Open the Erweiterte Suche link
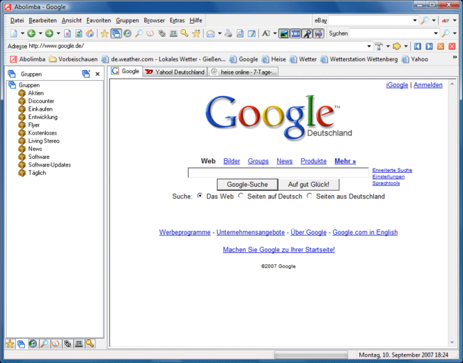463x363 pixels. click(392, 170)
